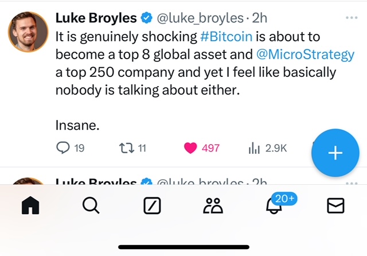Open the Communities people icon
The image size is (367, 256).
213,205
